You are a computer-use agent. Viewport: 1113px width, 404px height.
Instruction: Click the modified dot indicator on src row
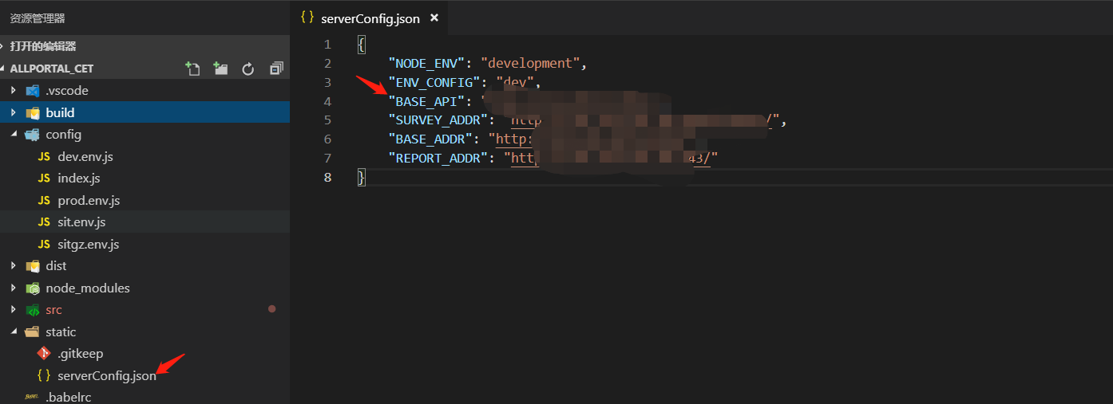pyautogui.click(x=271, y=309)
